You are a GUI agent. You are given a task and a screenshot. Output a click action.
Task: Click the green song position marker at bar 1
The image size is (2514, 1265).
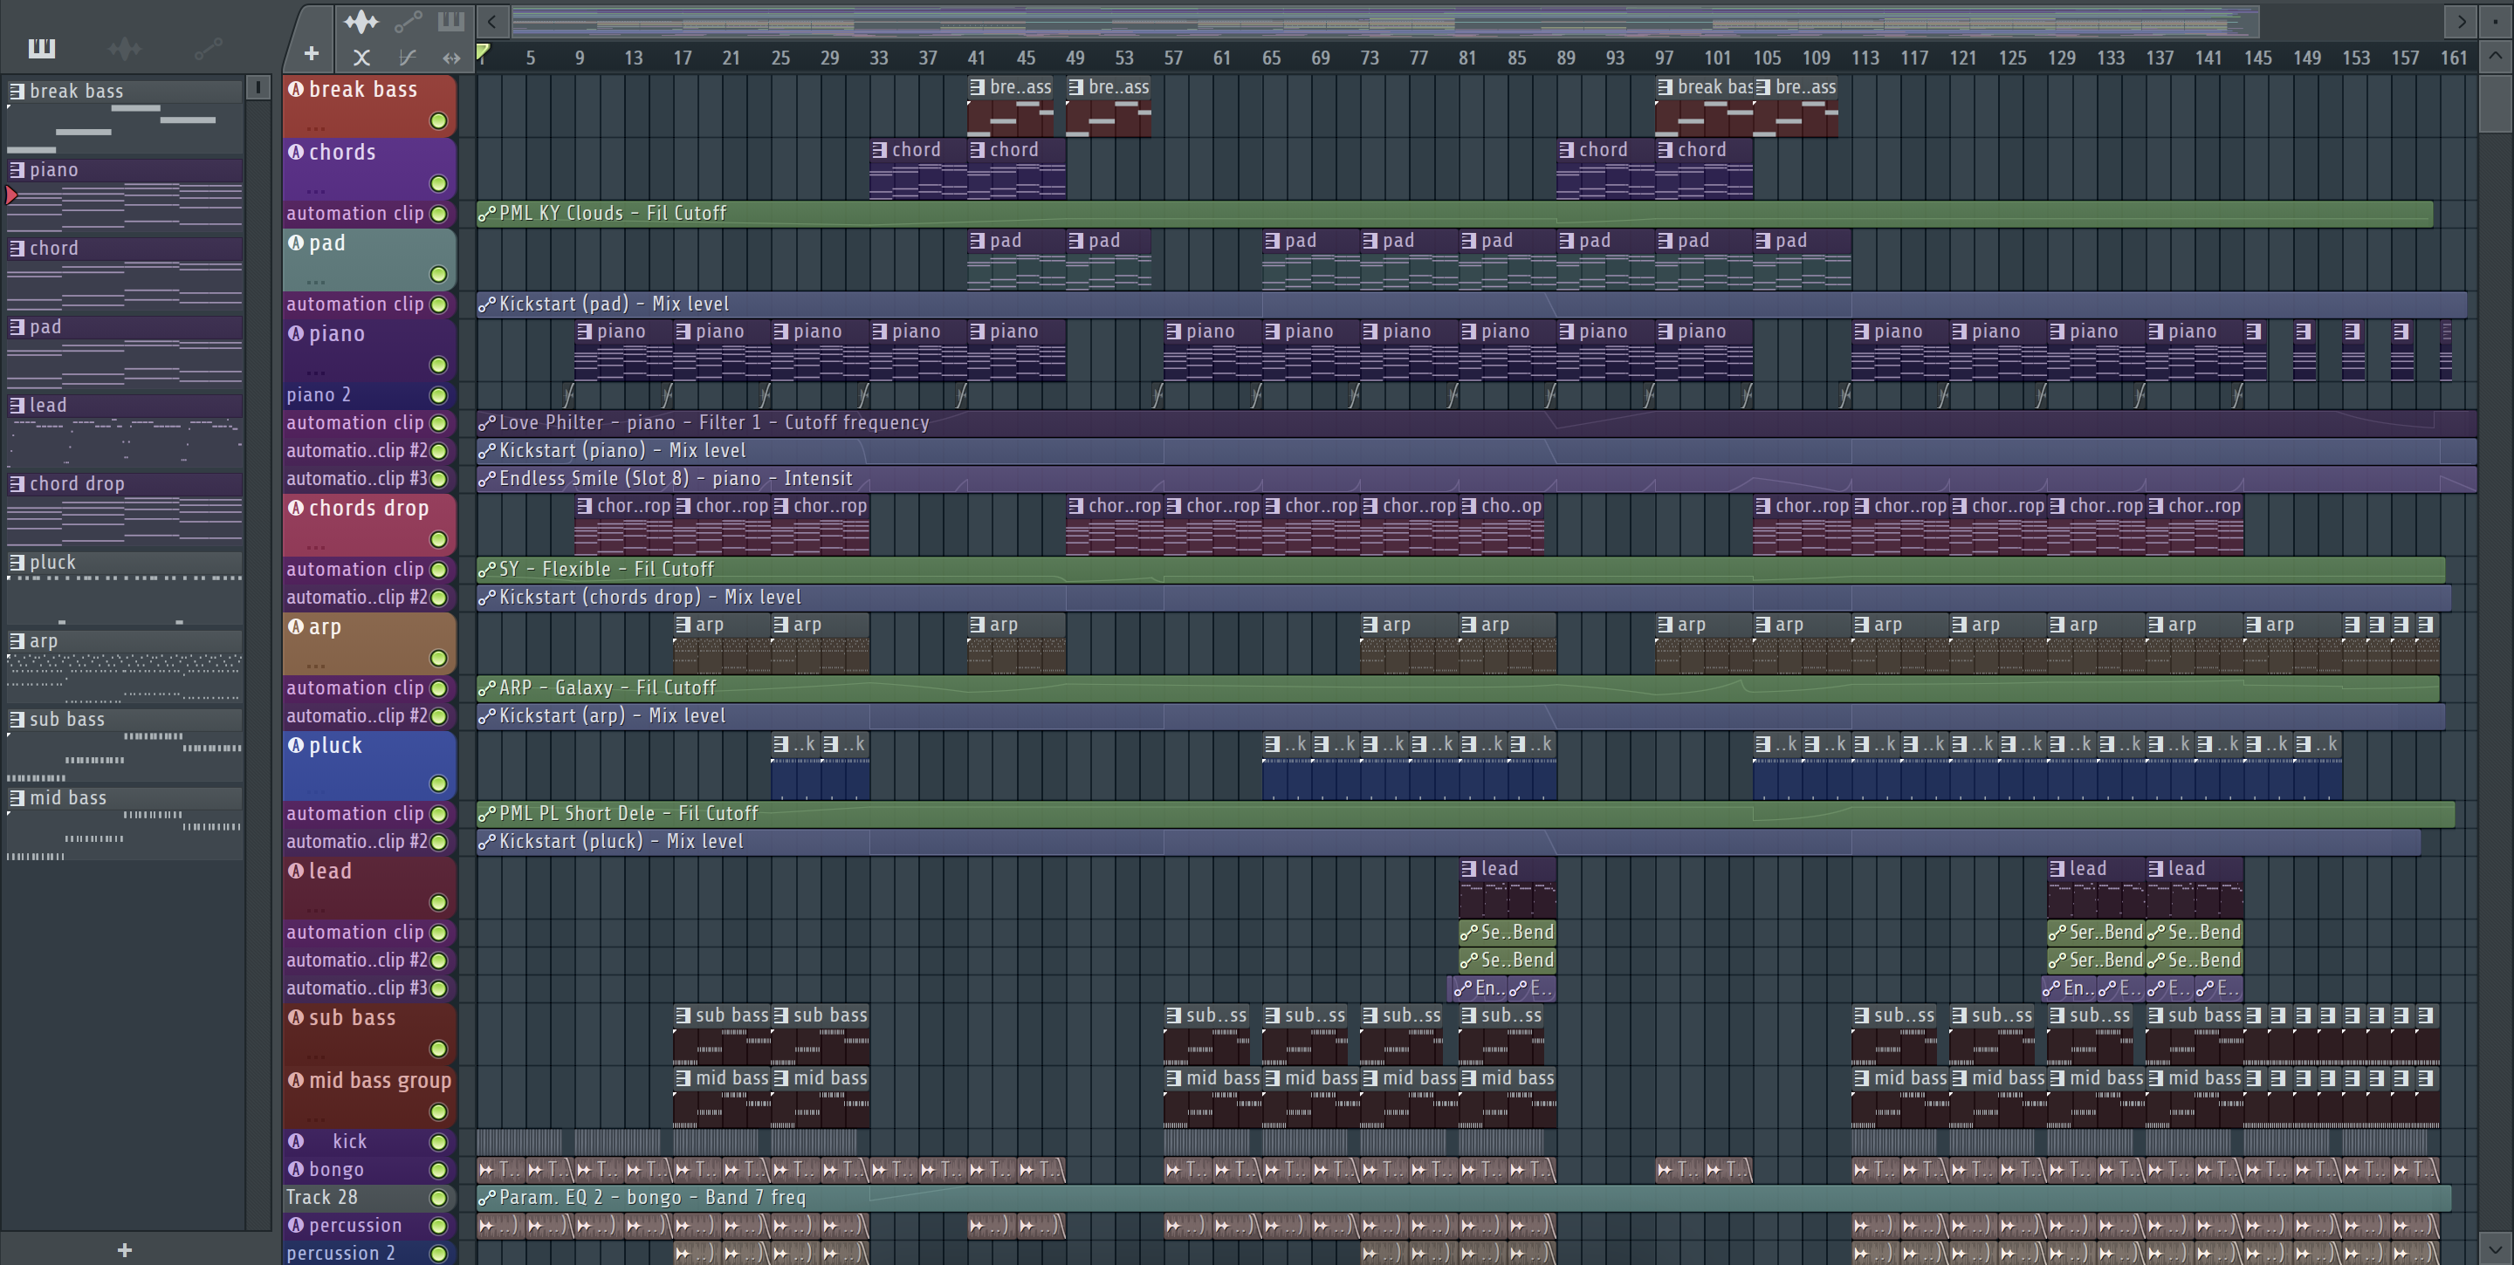coord(483,52)
